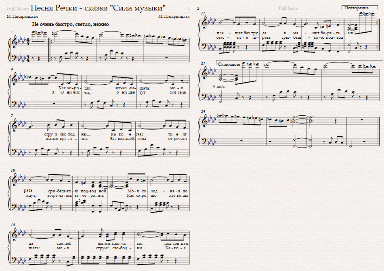Viewport: 384px width, 271px height.
Task: Click the final double barline at the end
Action: (378, 131)
